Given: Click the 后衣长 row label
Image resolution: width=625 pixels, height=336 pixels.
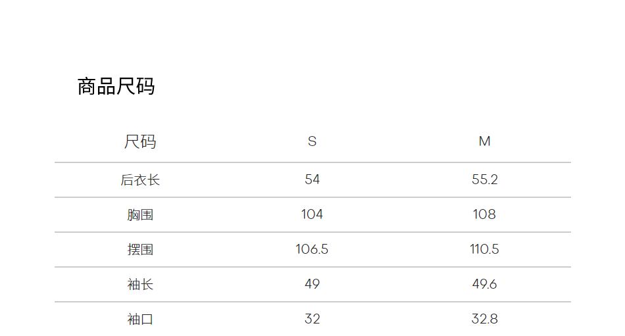Looking at the screenshot, I should pyautogui.click(x=140, y=180).
